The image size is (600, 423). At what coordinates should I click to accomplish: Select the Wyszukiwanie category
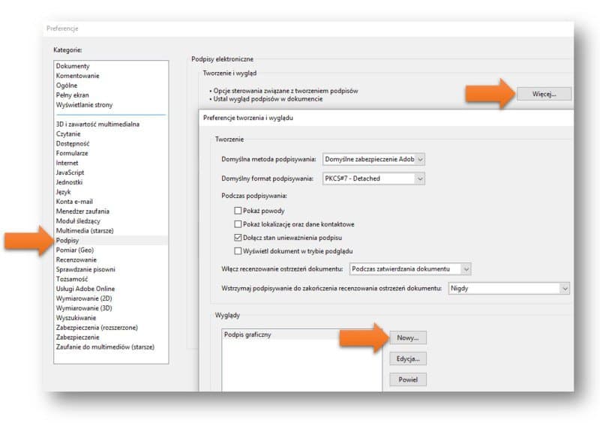[110, 318]
